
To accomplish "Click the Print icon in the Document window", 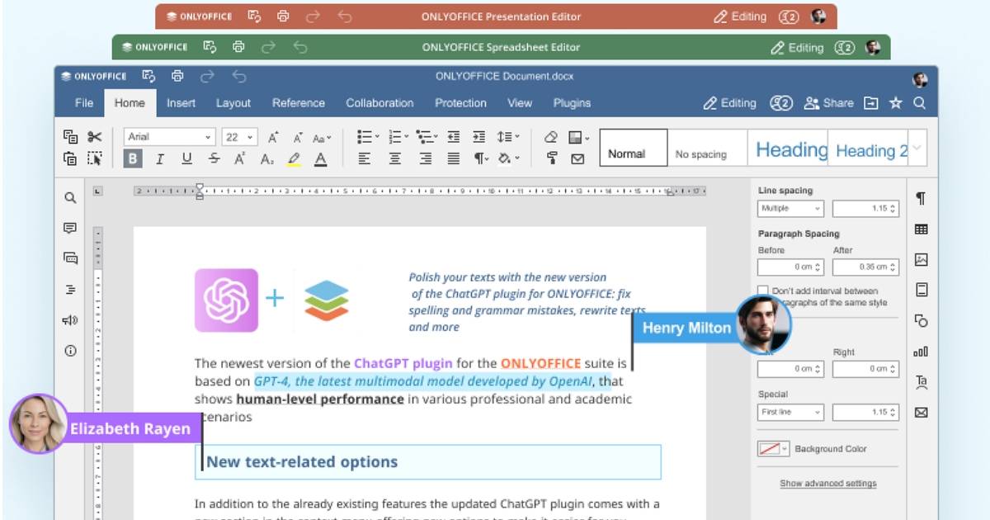I will [x=177, y=76].
